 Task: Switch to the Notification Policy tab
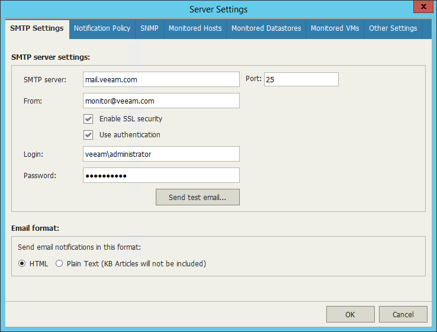(x=102, y=28)
